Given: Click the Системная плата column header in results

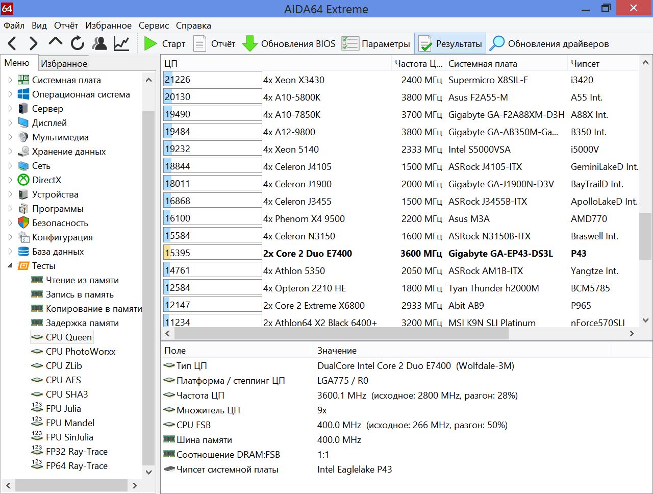Looking at the screenshot, I should [x=506, y=63].
